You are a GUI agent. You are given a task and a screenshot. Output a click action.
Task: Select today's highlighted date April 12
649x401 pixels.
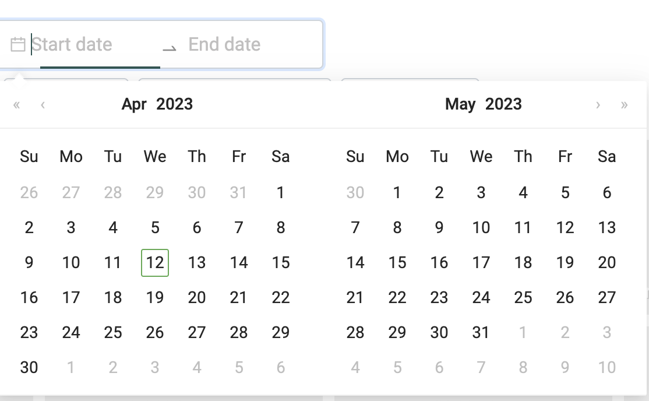click(155, 263)
